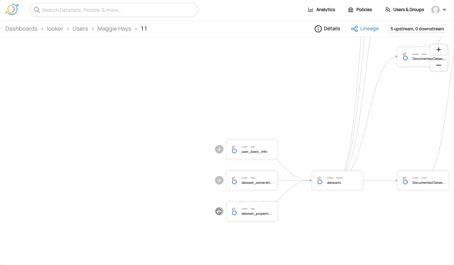Click Looker icon on user_basic_info node
Viewport: 454px width, 265px height.
[234, 150]
